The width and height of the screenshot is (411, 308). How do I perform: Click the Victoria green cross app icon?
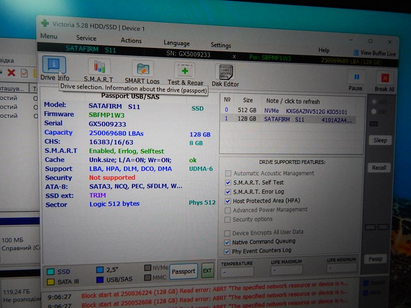coord(45,23)
